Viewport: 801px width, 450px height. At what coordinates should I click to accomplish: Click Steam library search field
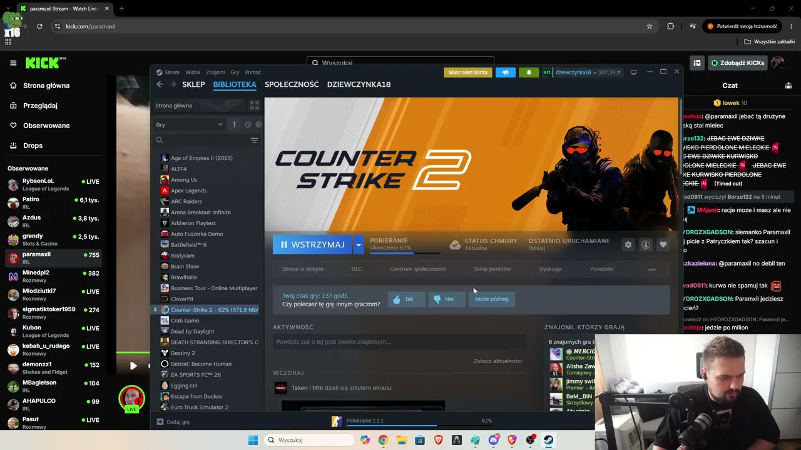point(200,141)
